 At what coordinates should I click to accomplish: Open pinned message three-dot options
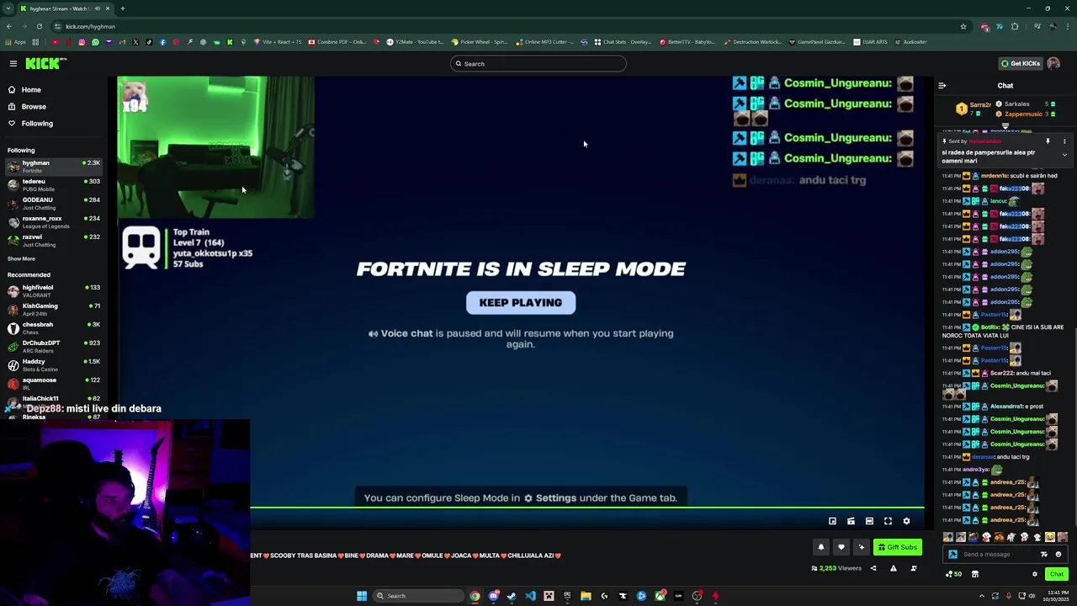[x=1064, y=141]
